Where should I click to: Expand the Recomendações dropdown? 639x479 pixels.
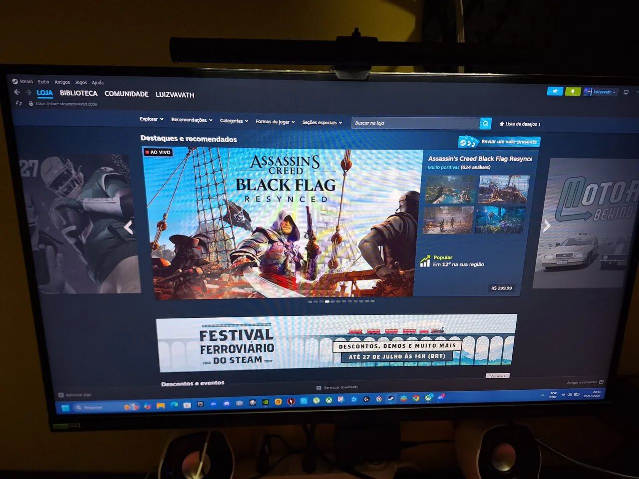click(192, 120)
